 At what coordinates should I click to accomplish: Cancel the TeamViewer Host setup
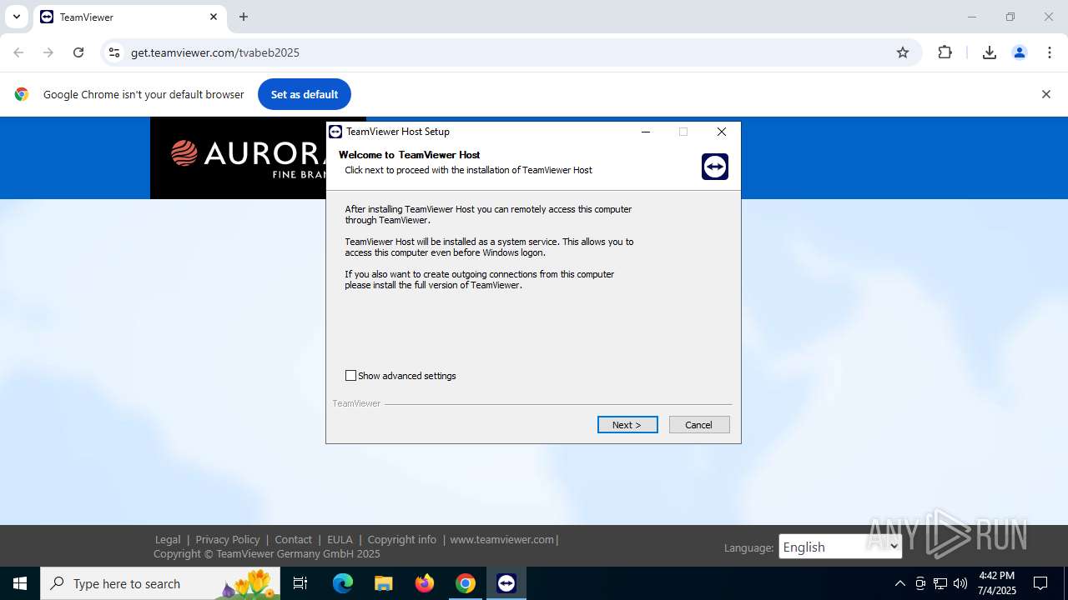699,425
